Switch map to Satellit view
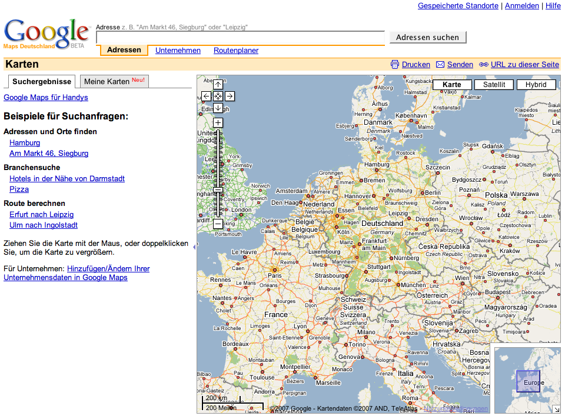Image resolution: width=565 pixels, height=416 pixels. click(x=494, y=85)
